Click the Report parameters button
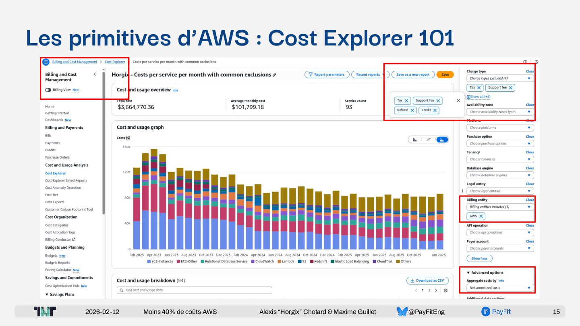This screenshot has width=580, height=326. (x=327, y=74)
